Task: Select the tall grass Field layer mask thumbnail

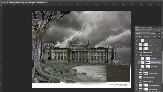Action: [148, 62]
